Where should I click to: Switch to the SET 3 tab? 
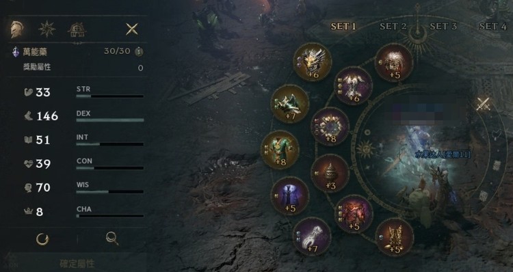443,26
